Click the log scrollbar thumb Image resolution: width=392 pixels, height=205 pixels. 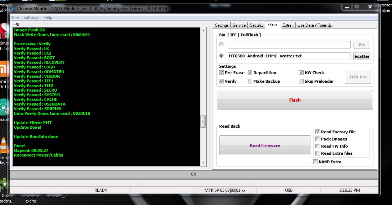(203, 121)
